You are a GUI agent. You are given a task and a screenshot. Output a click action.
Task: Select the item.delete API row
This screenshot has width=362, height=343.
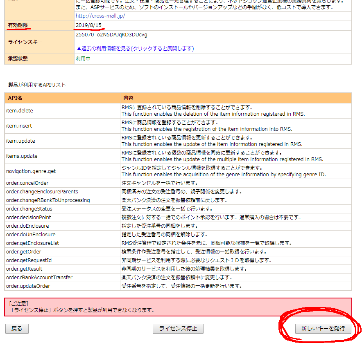click(x=20, y=111)
